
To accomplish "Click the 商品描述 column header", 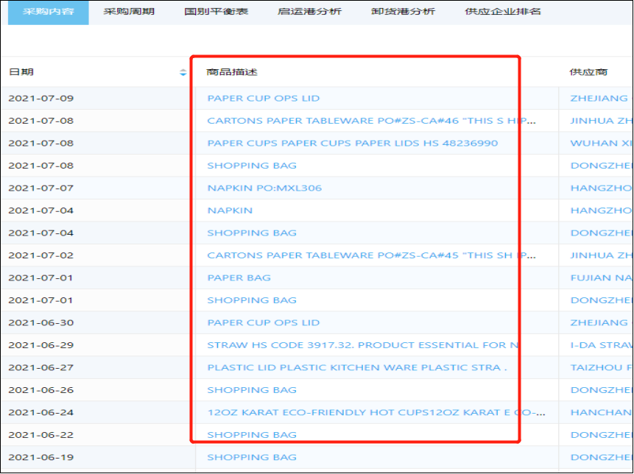I will coord(232,72).
